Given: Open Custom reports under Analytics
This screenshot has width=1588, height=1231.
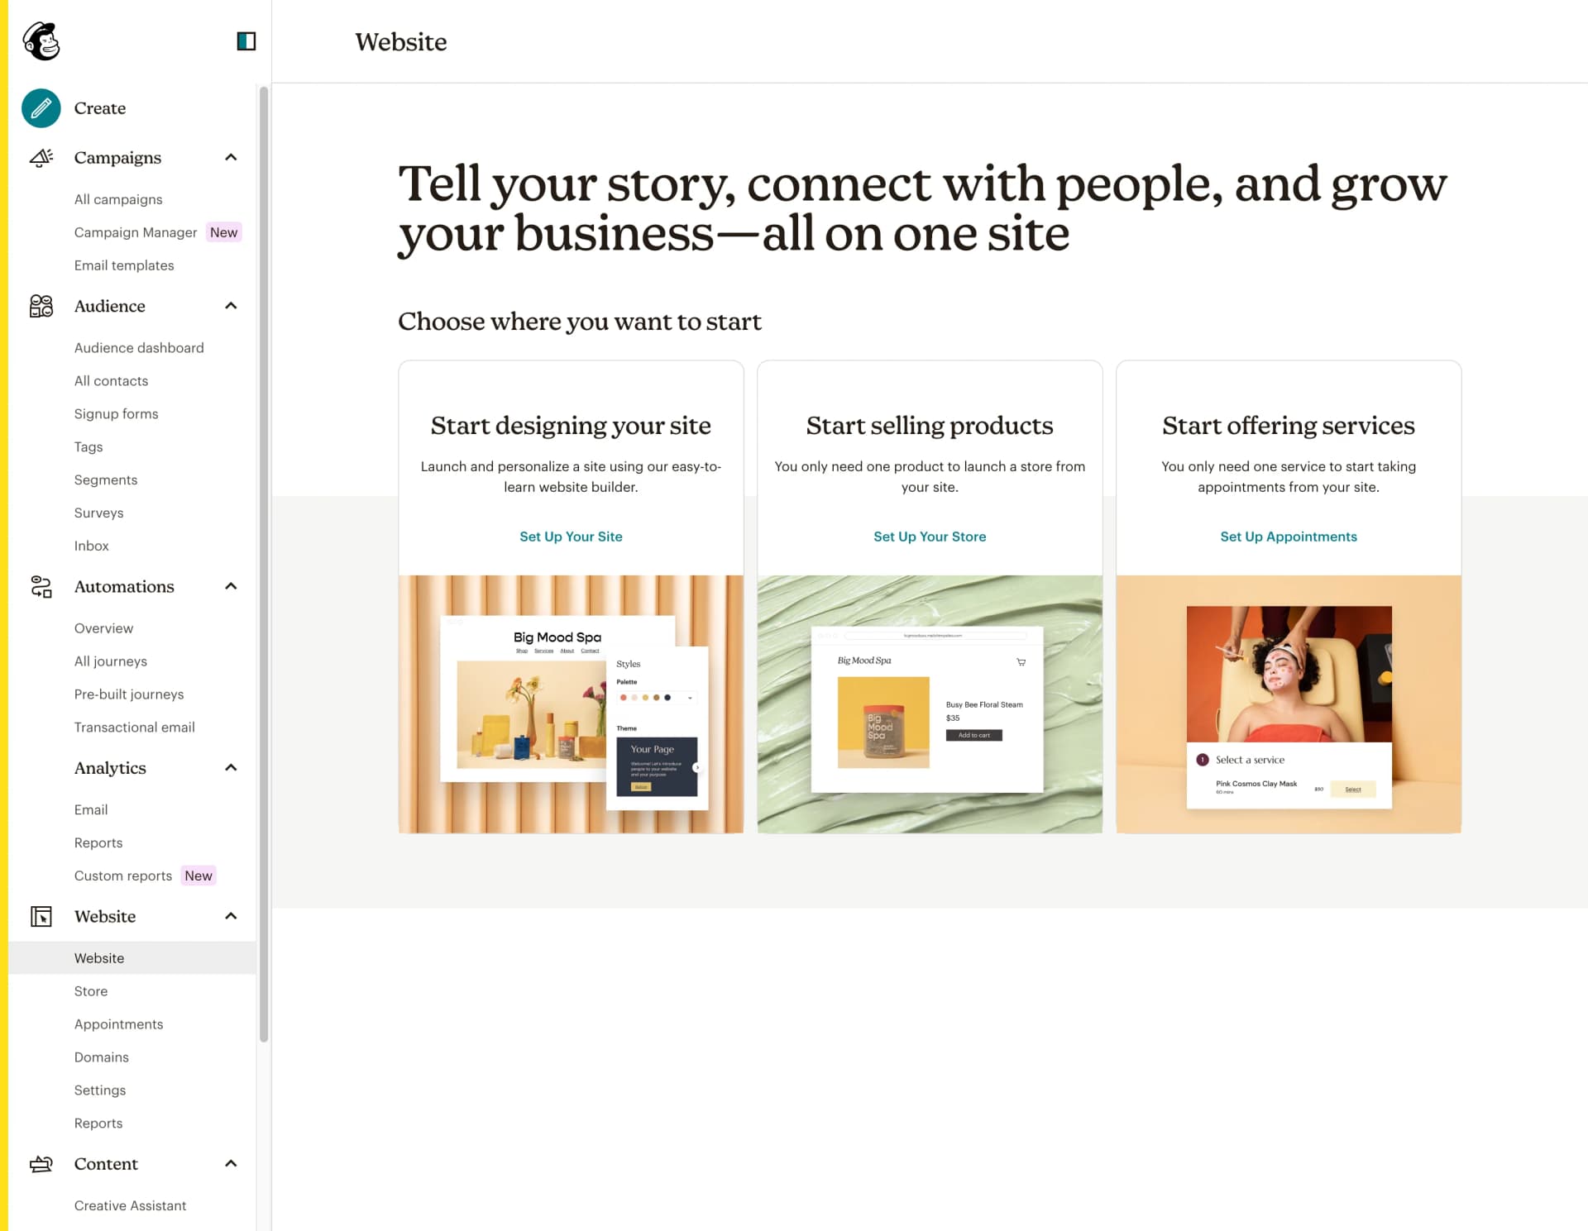Looking at the screenshot, I should pos(123,876).
